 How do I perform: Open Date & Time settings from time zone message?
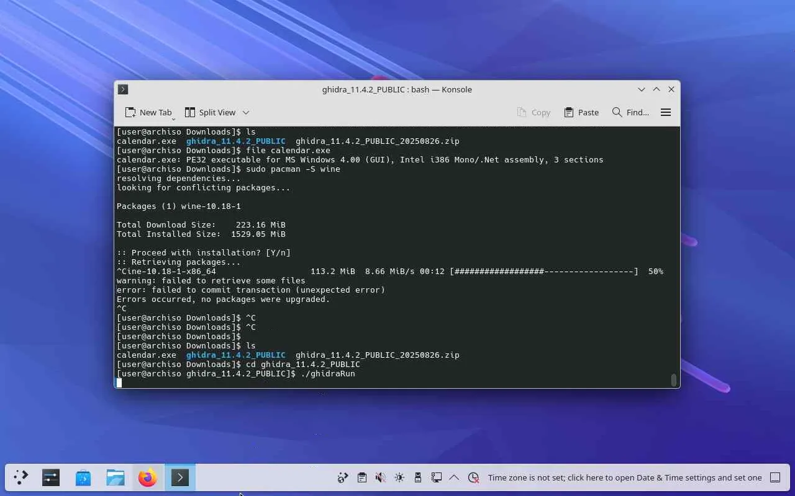(x=625, y=477)
